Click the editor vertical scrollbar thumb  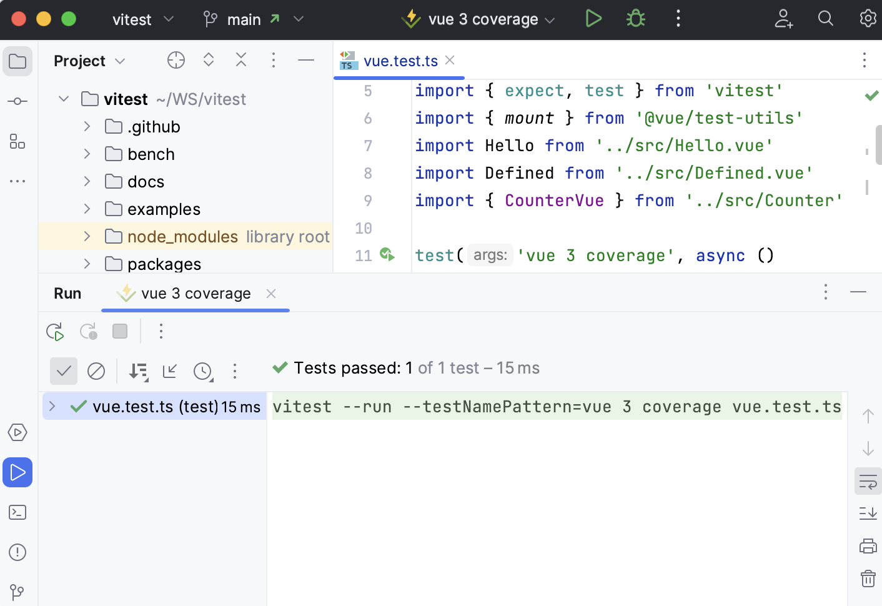878,144
